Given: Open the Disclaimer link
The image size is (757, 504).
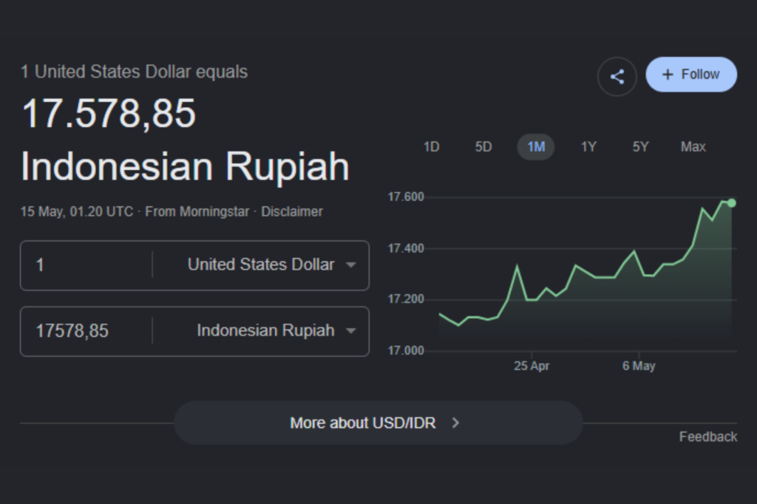Looking at the screenshot, I should tap(291, 211).
